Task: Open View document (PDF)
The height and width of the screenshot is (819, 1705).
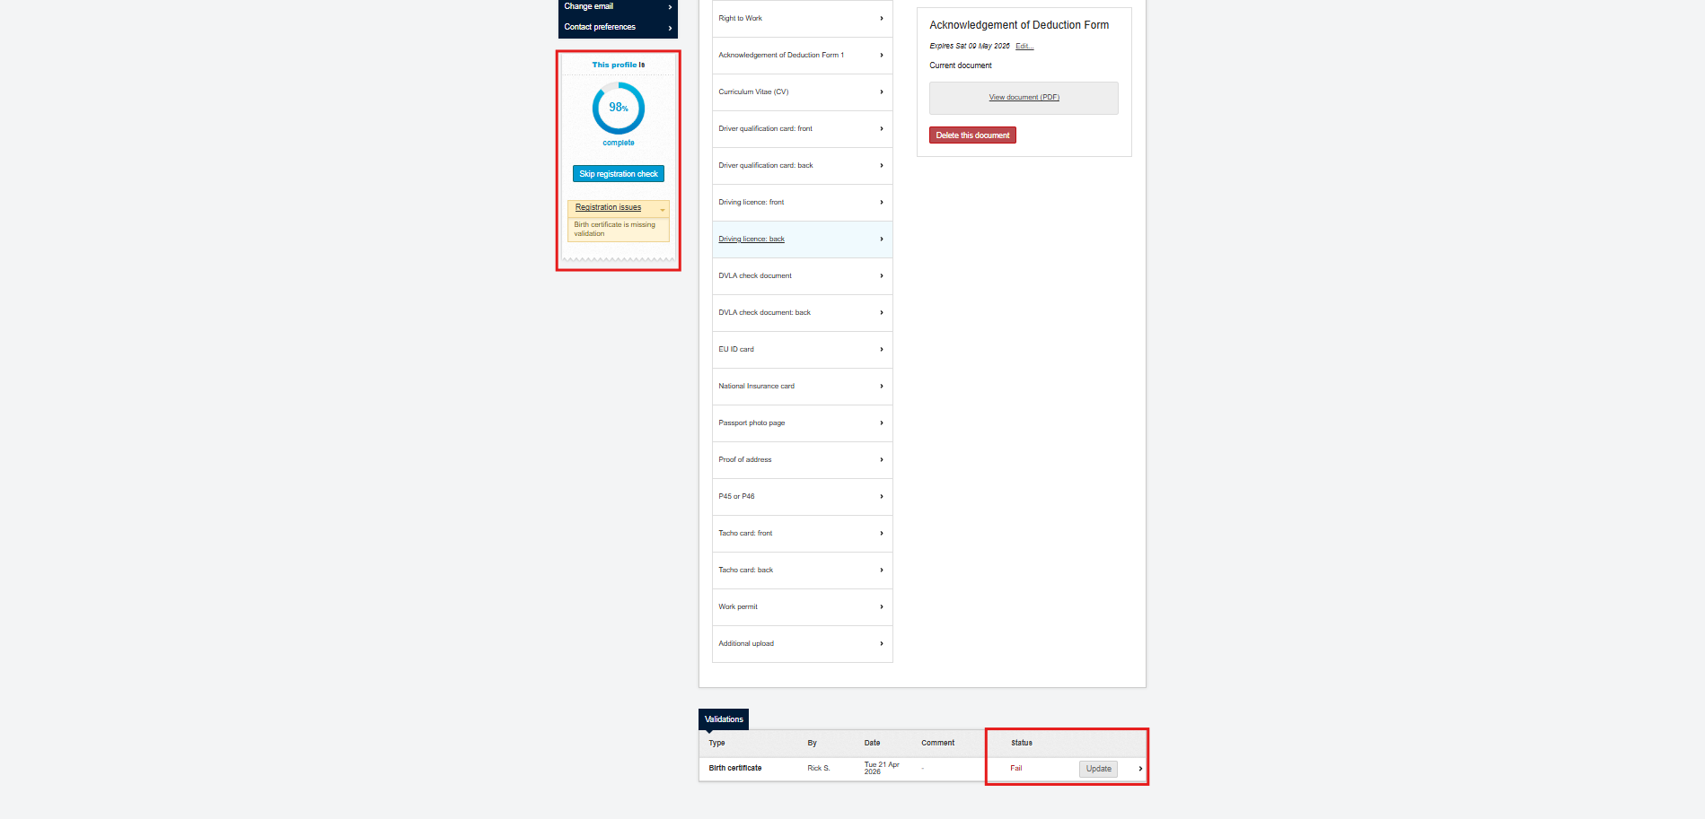Action: 1023,98
